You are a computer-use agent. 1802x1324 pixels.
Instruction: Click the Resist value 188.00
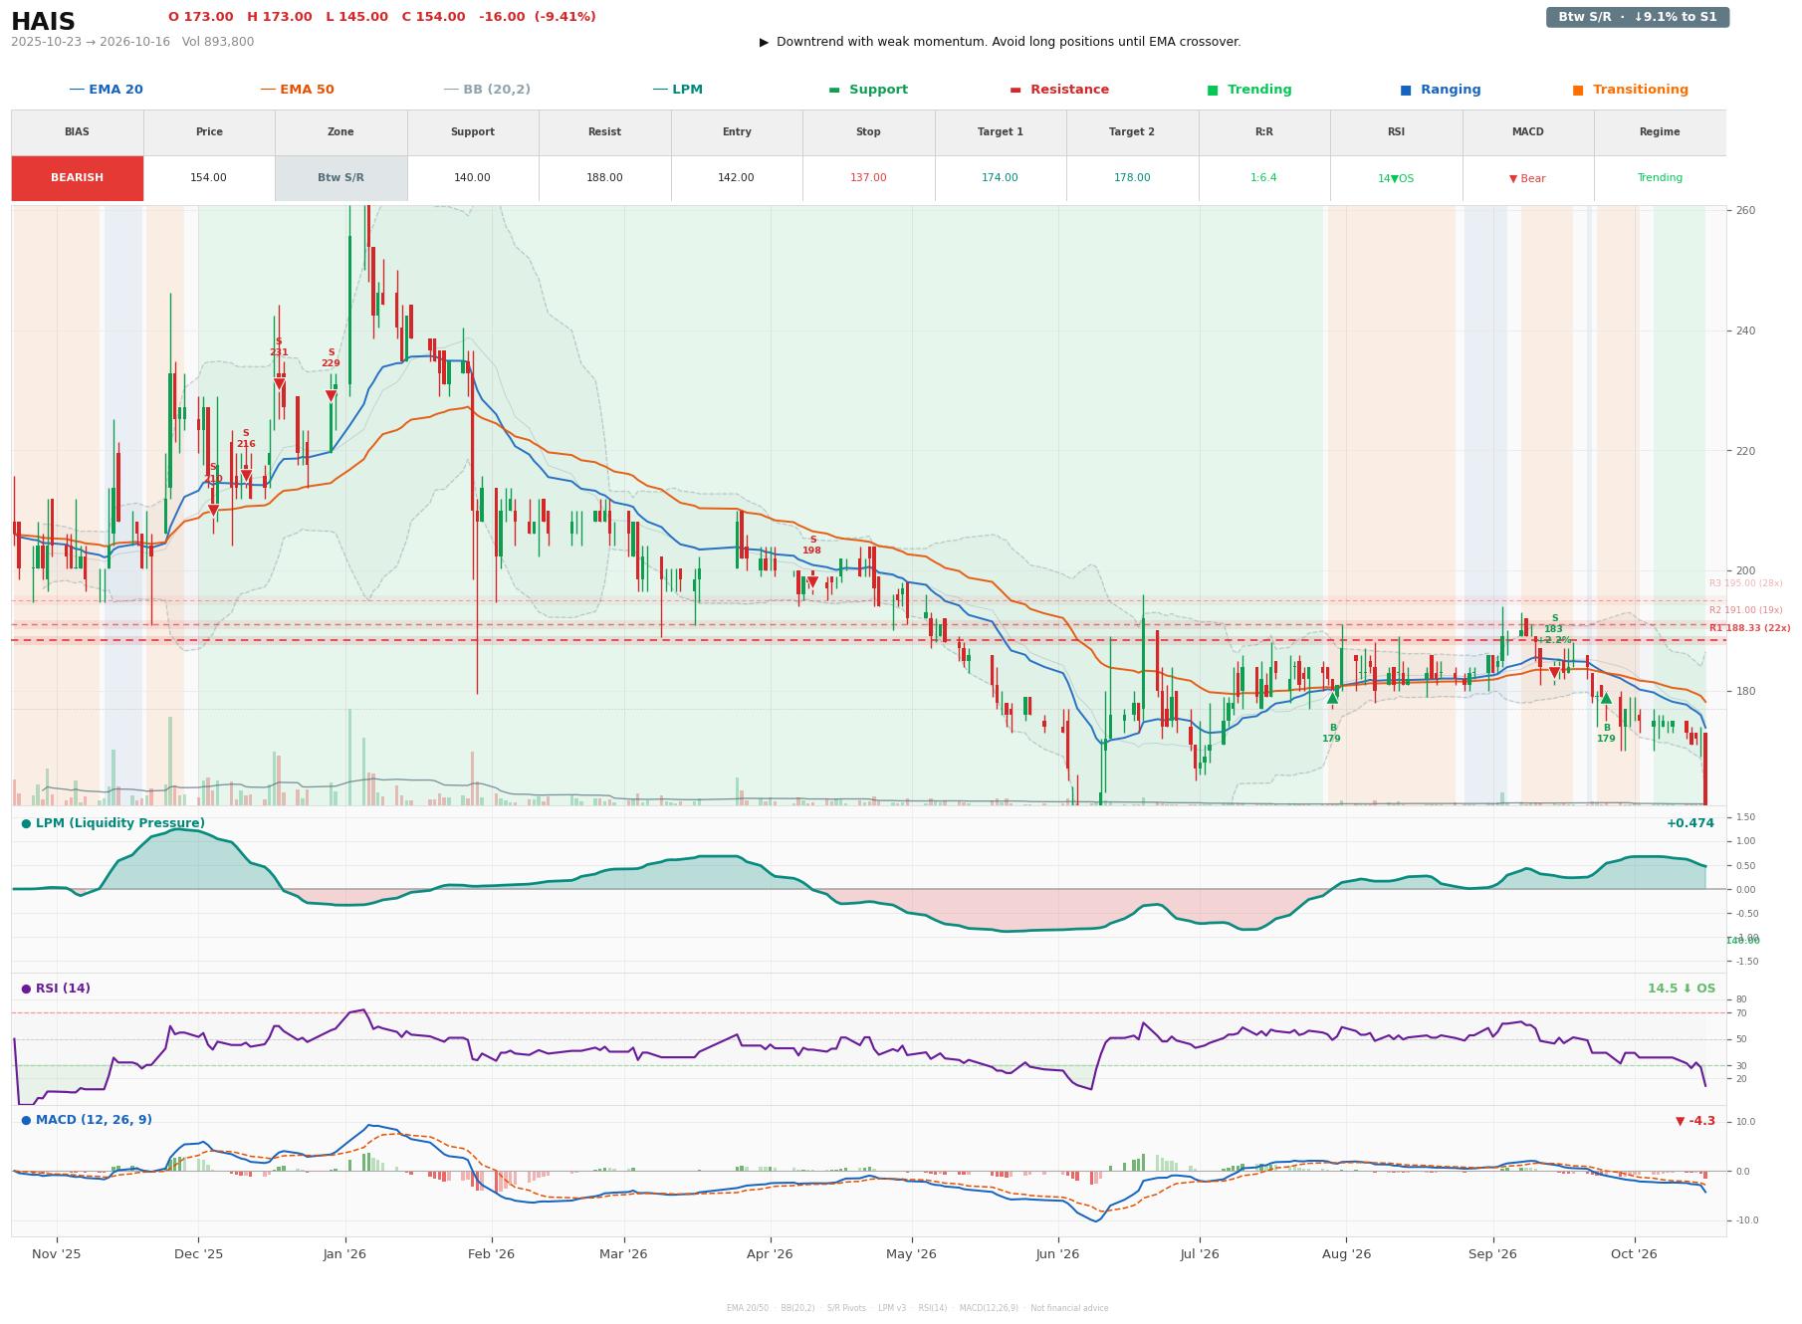pos(604,178)
